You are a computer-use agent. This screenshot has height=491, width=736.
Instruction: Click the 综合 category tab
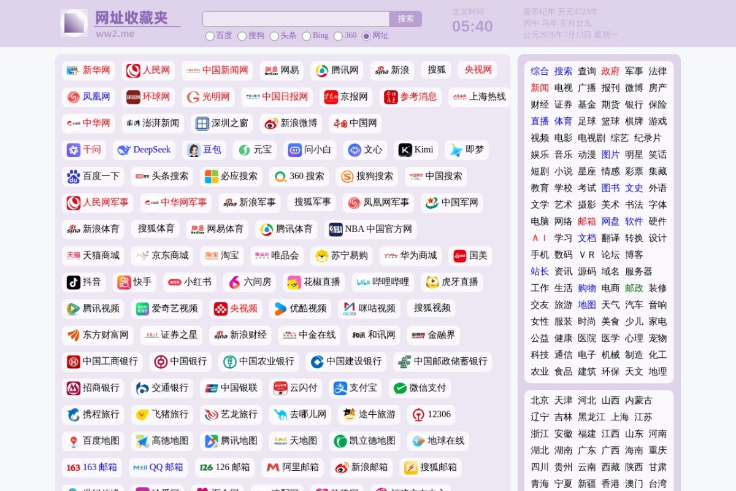click(540, 71)
